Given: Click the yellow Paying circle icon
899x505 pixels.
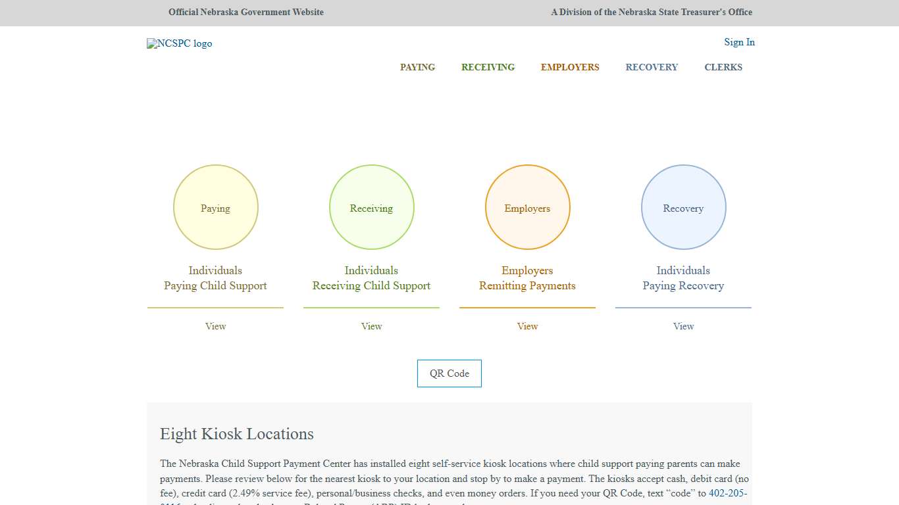Looking at the screenshot, I should click(216, 208).
